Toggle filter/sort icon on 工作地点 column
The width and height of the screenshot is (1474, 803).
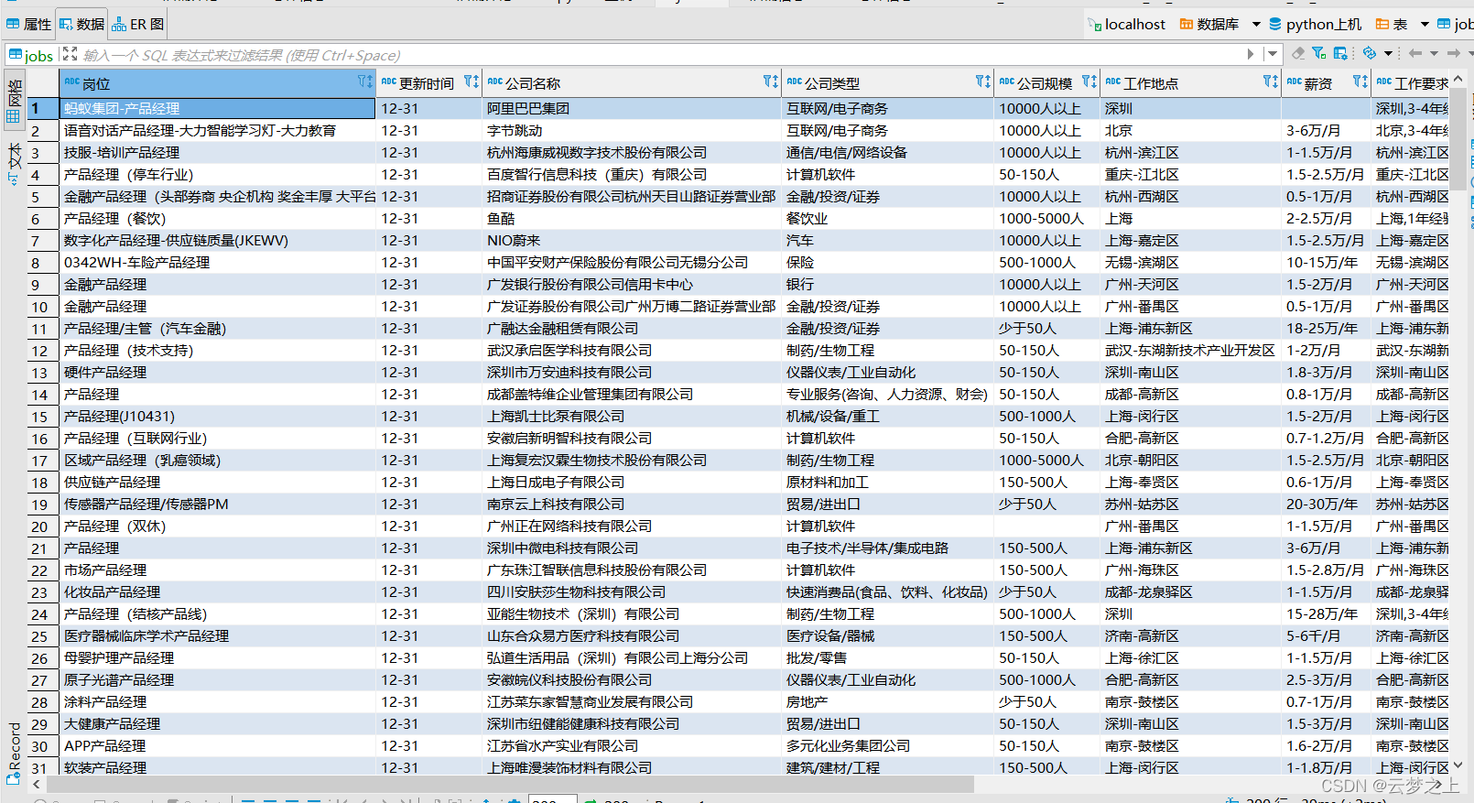tap(1270, 82)
